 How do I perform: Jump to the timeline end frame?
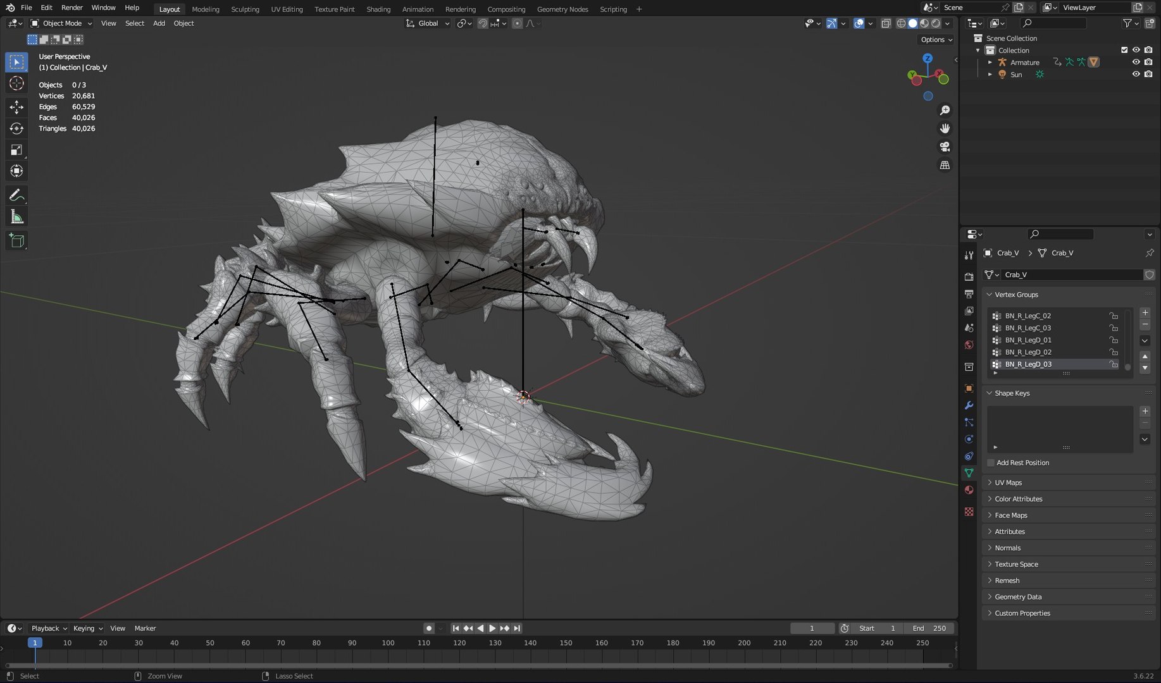pyautogui.click(x=517, y=628)
